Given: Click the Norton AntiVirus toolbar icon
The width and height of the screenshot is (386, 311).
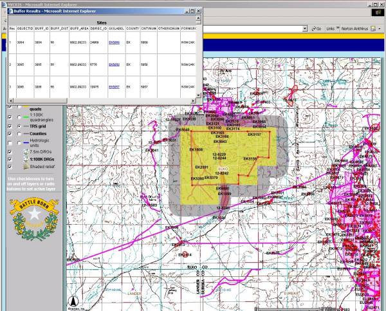Looking at the screenshot, I should [x=374, y=28].
